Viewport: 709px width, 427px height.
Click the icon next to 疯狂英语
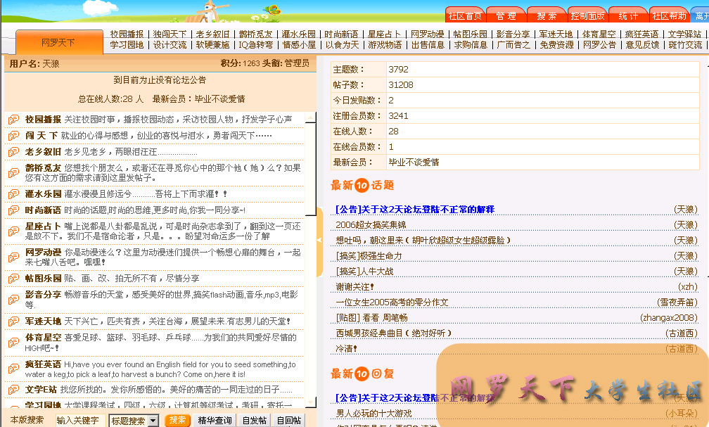coord(13,364)
